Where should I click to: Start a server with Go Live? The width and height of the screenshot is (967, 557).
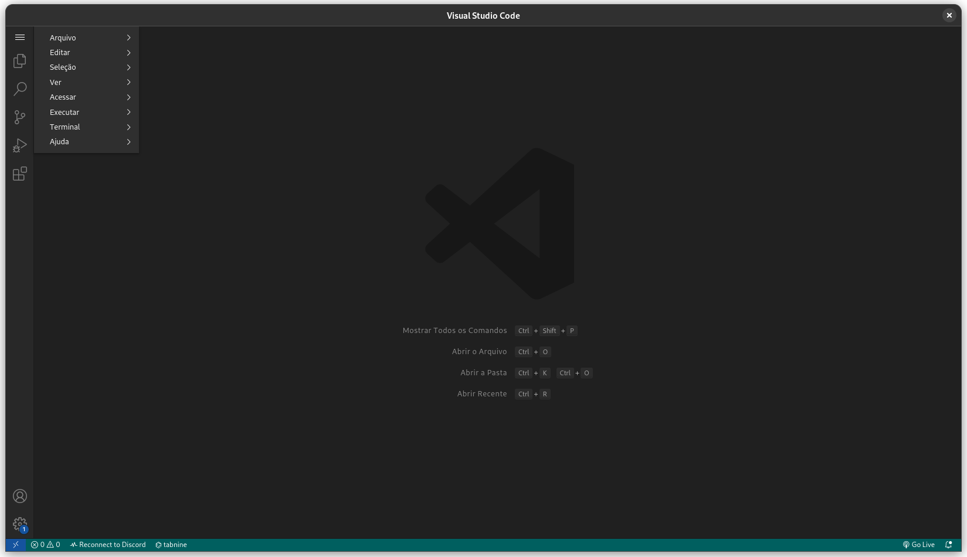918,544
